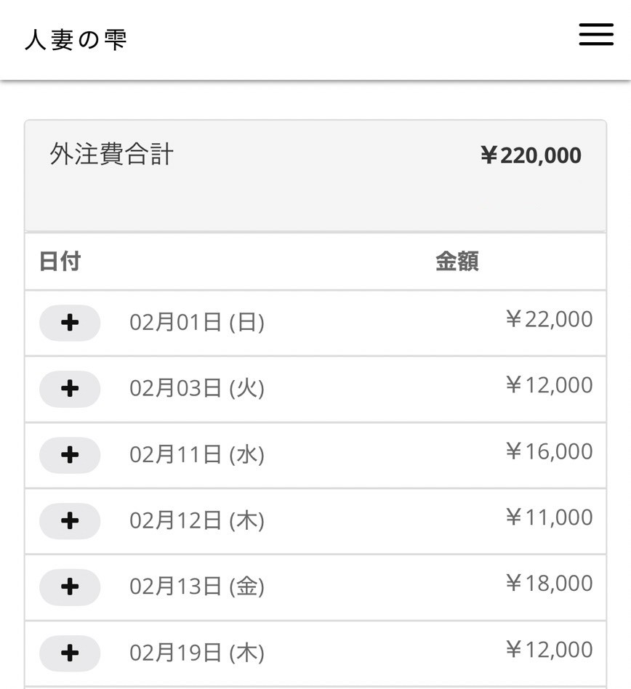The image size is (631, 689).
Task: Click the 02月11日 (水) date text
Action: (196, 455)
